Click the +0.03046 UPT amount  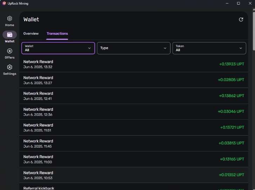click(x=231, y=111)
